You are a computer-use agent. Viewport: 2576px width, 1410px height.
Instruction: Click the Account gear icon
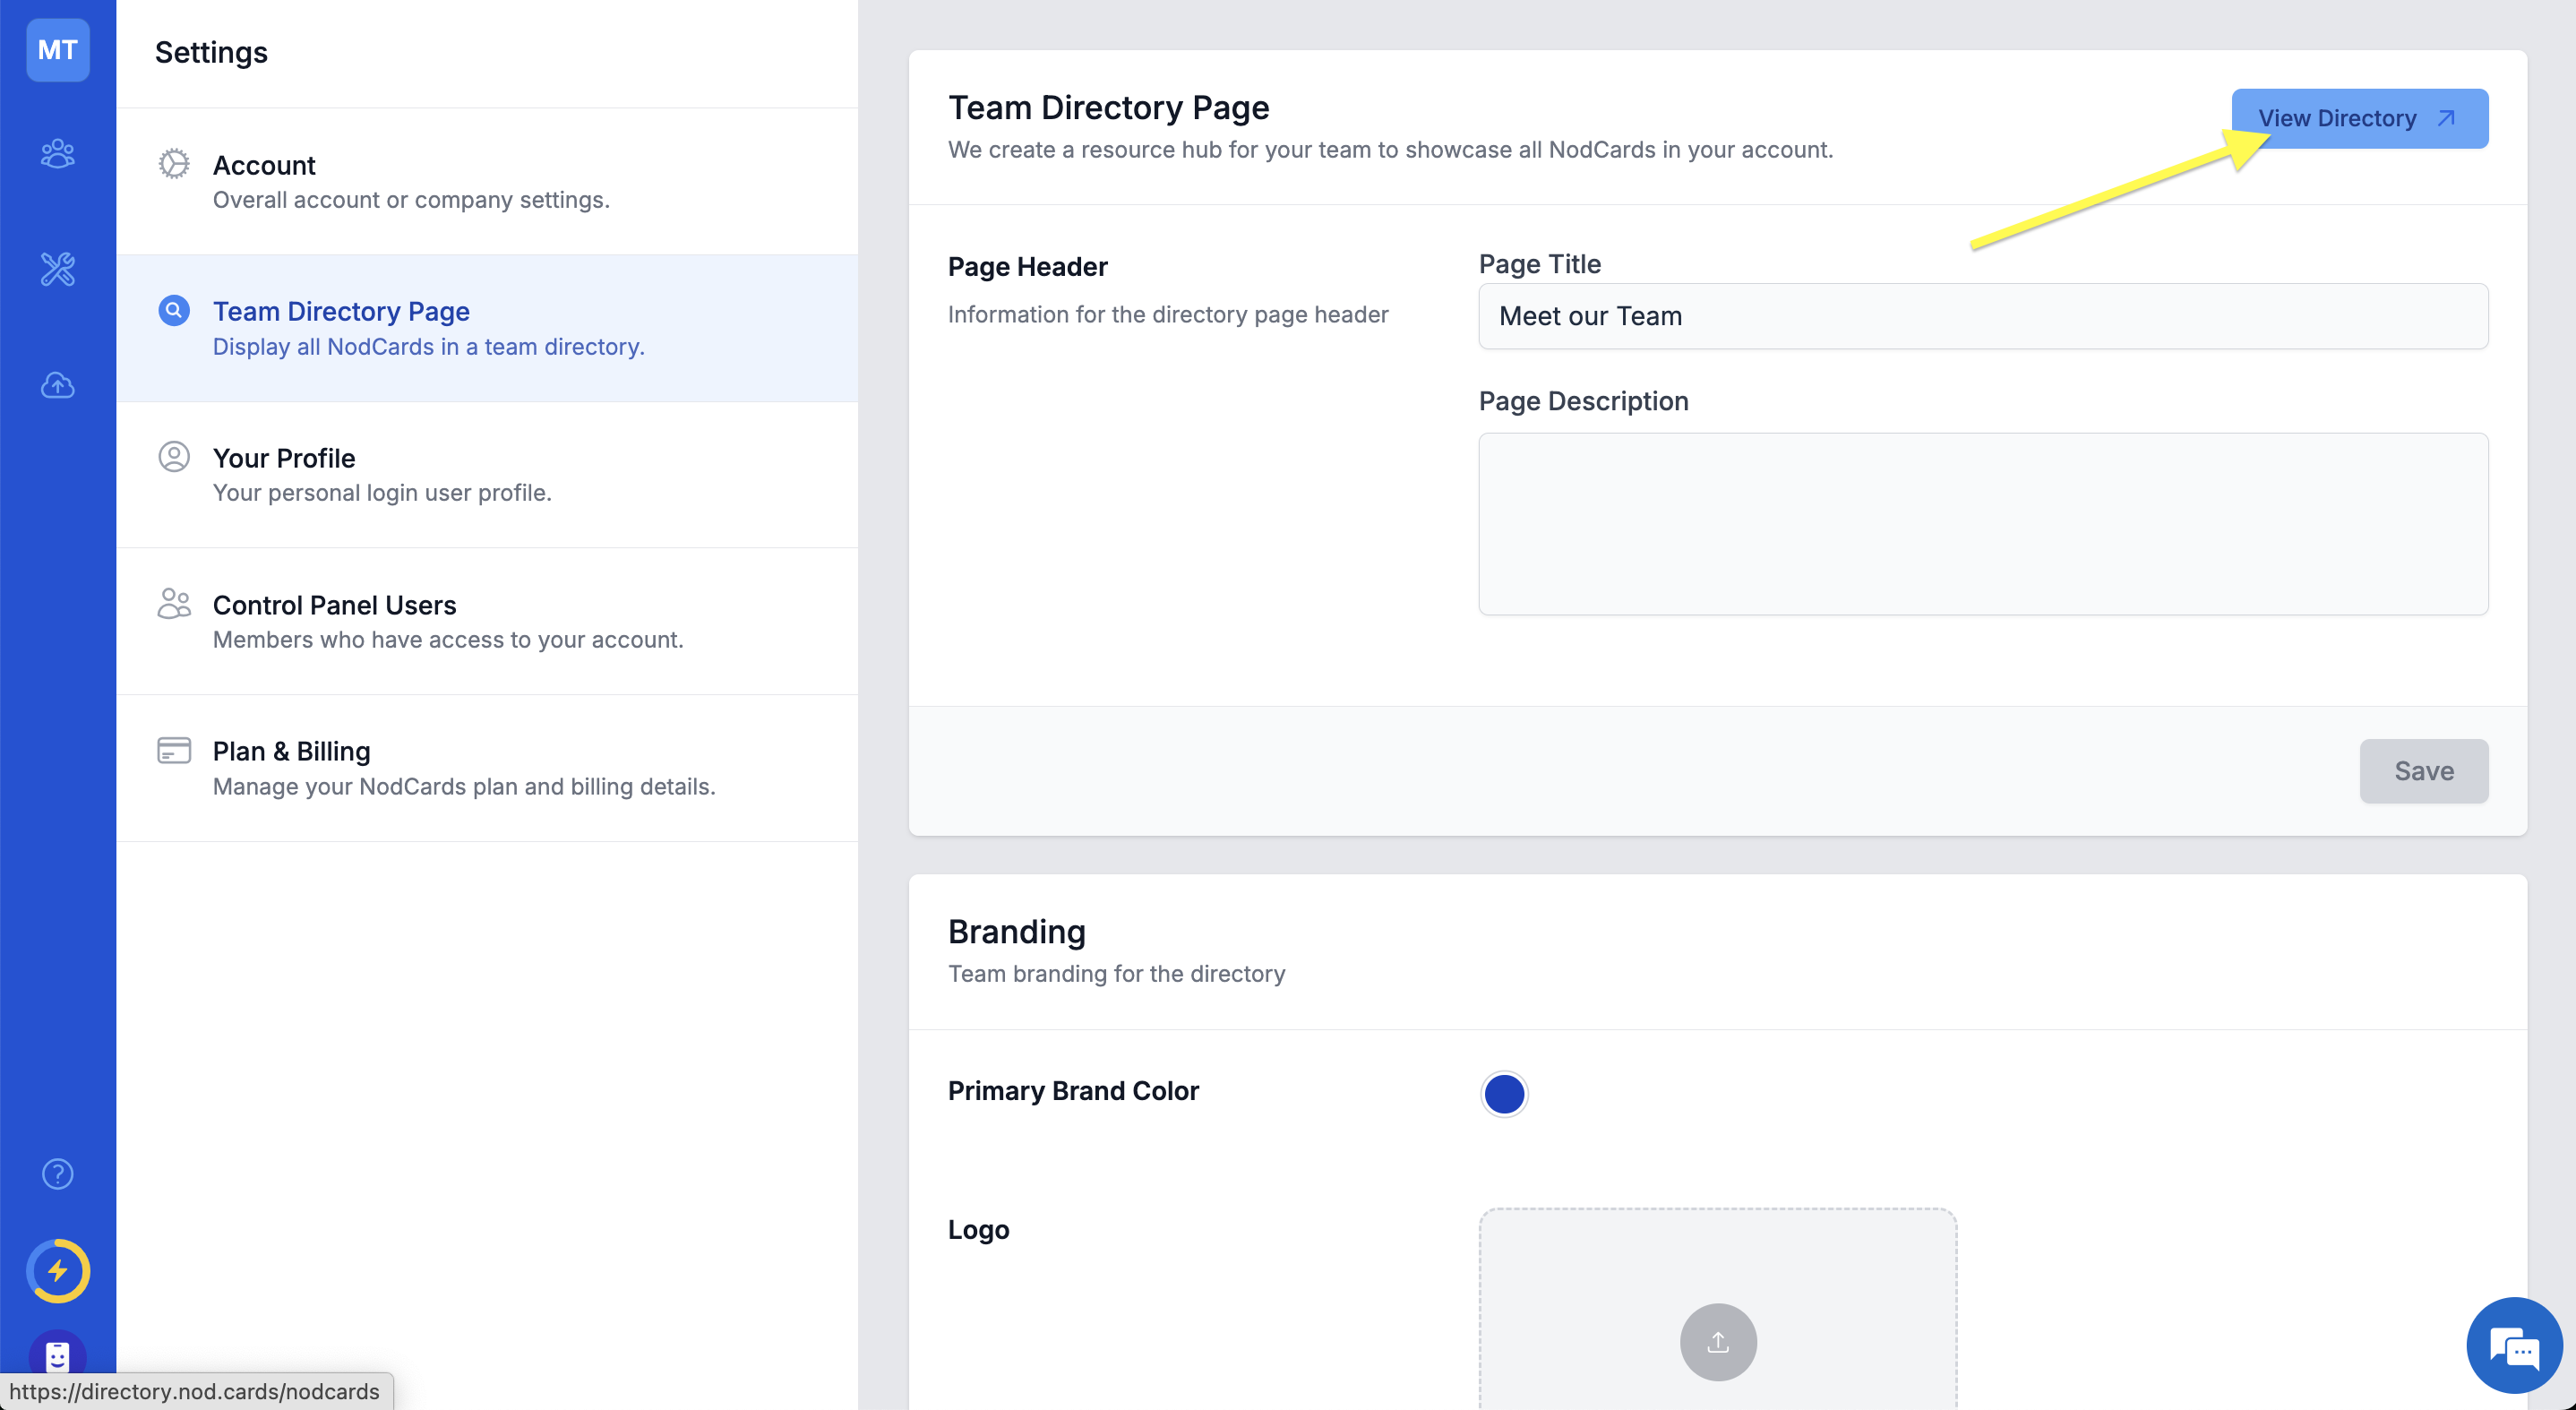[173, 164]
